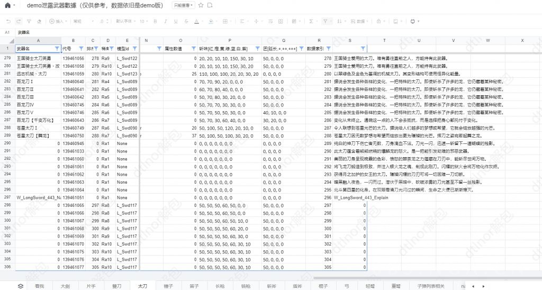Click cell 139461077 in row 306
This screenshot has width=542, height=290.
tap(73, 267)
